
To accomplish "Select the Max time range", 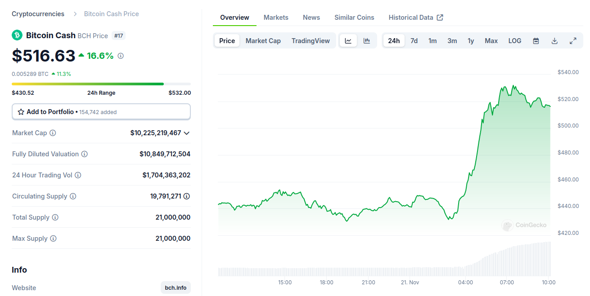I will (x=491, y=41).
